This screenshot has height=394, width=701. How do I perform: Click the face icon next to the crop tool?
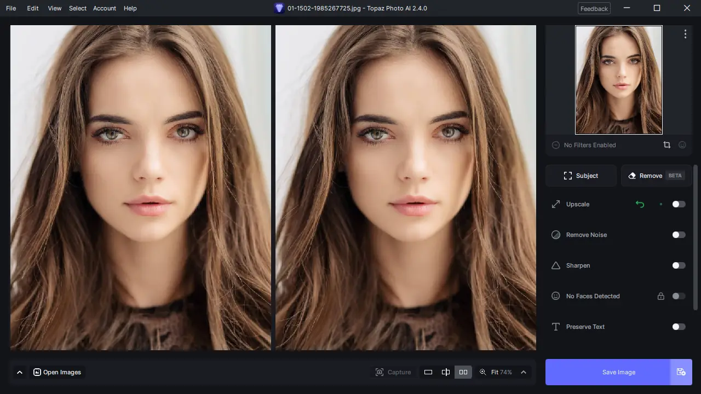pyautogui.click(x=682, y=145)
